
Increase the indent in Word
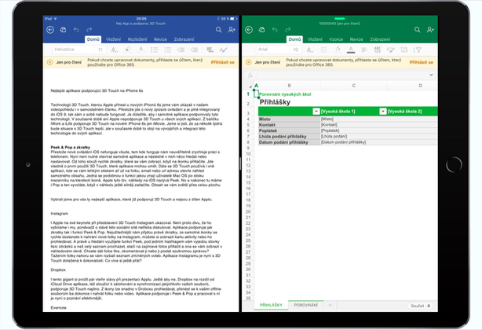(x=194, y=49)
